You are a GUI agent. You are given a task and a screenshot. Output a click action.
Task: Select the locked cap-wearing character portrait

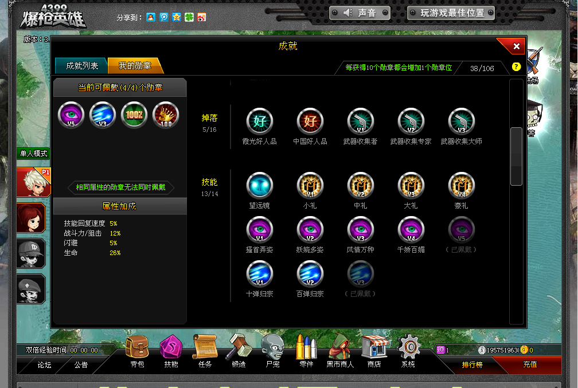coord(31,253)
